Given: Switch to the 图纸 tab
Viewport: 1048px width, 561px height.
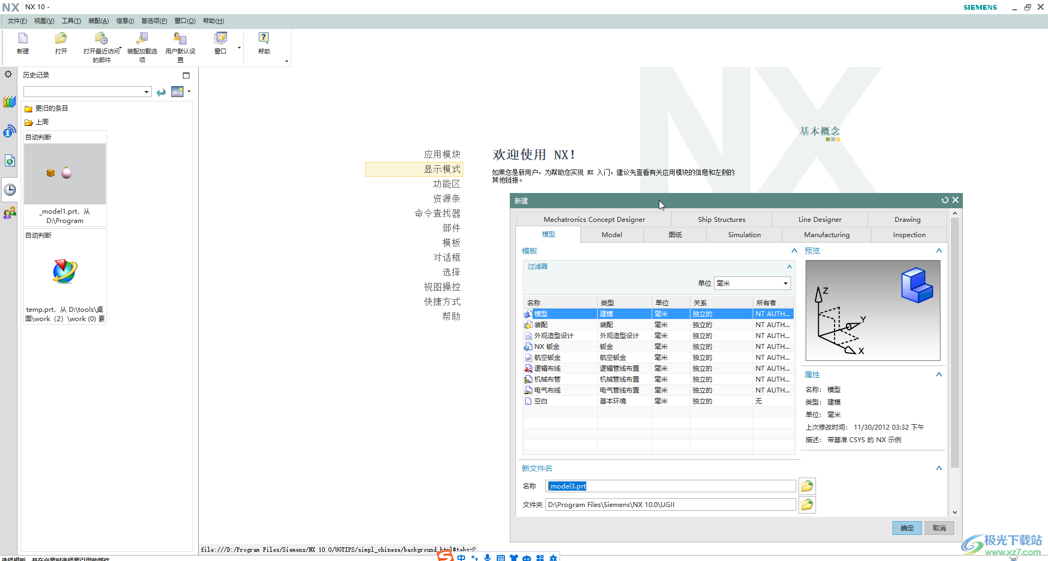Looking at the screenshot, I should [x=675, y=234].
